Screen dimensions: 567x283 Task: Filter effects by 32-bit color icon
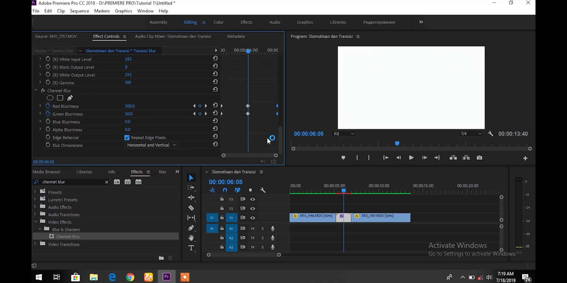(x=128, y=182)
